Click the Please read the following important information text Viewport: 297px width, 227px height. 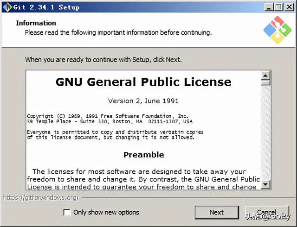tap(118, 32)
